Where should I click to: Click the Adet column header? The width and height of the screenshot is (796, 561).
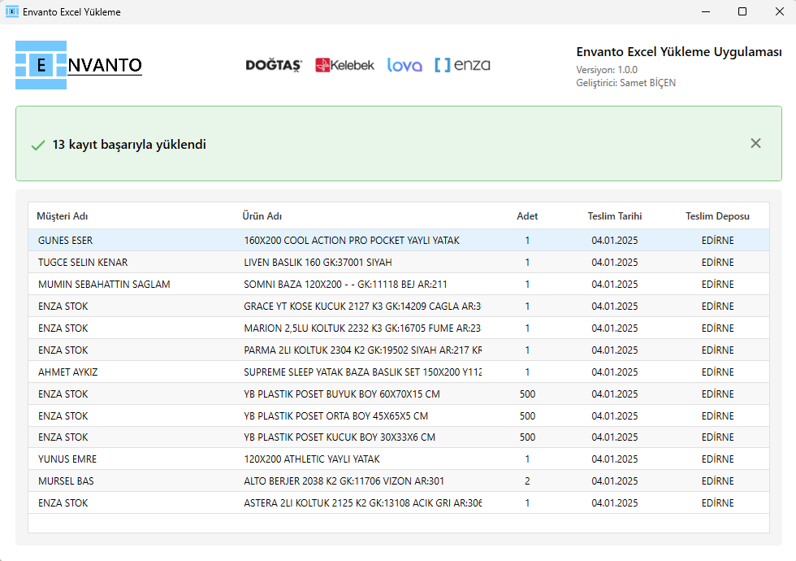point(527,216)
